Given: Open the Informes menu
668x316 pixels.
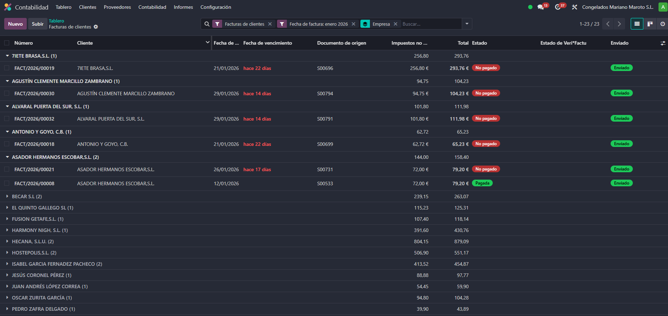Looking at the screenshot, I should point(183,7).
